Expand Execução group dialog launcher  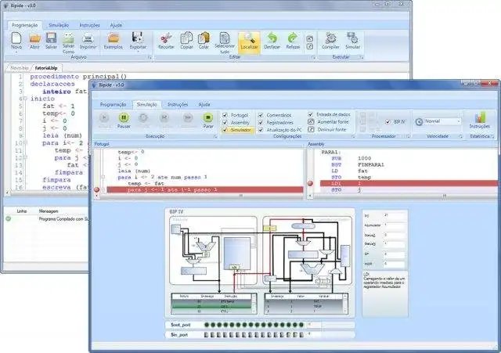point(215,136)
